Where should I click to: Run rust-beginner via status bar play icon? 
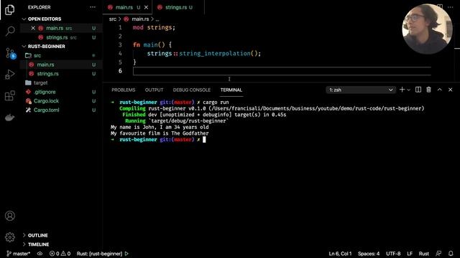(x=126, y=254)
